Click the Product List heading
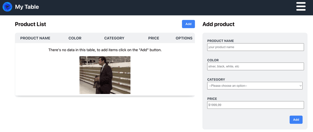 tap(30, 24)
